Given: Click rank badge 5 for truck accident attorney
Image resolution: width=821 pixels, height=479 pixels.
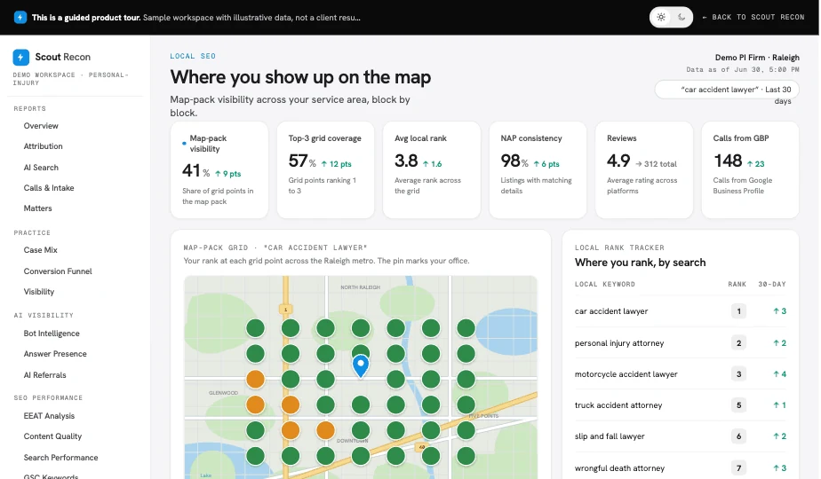Looking at the screenshot, I should (x=738, y=405).
